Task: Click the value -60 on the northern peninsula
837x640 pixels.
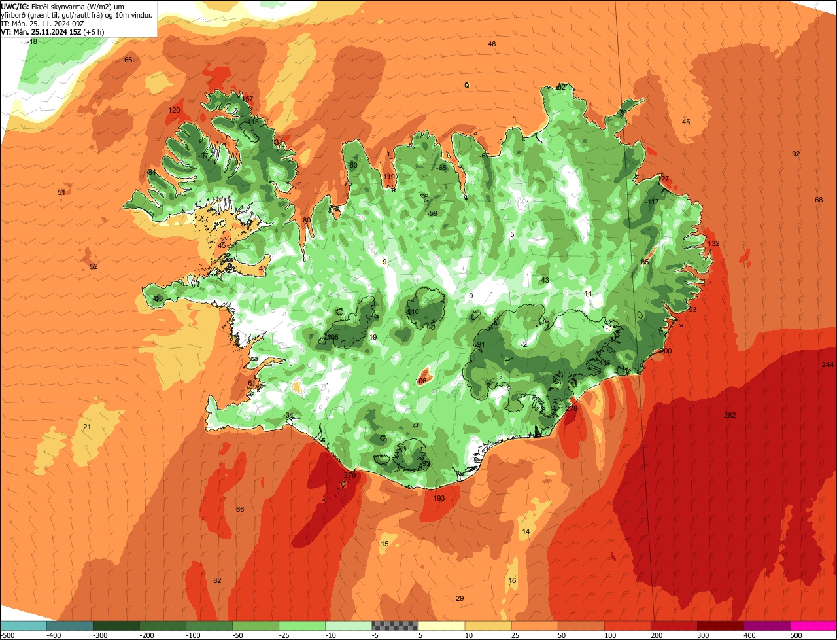Action: [x=352, y=166]
